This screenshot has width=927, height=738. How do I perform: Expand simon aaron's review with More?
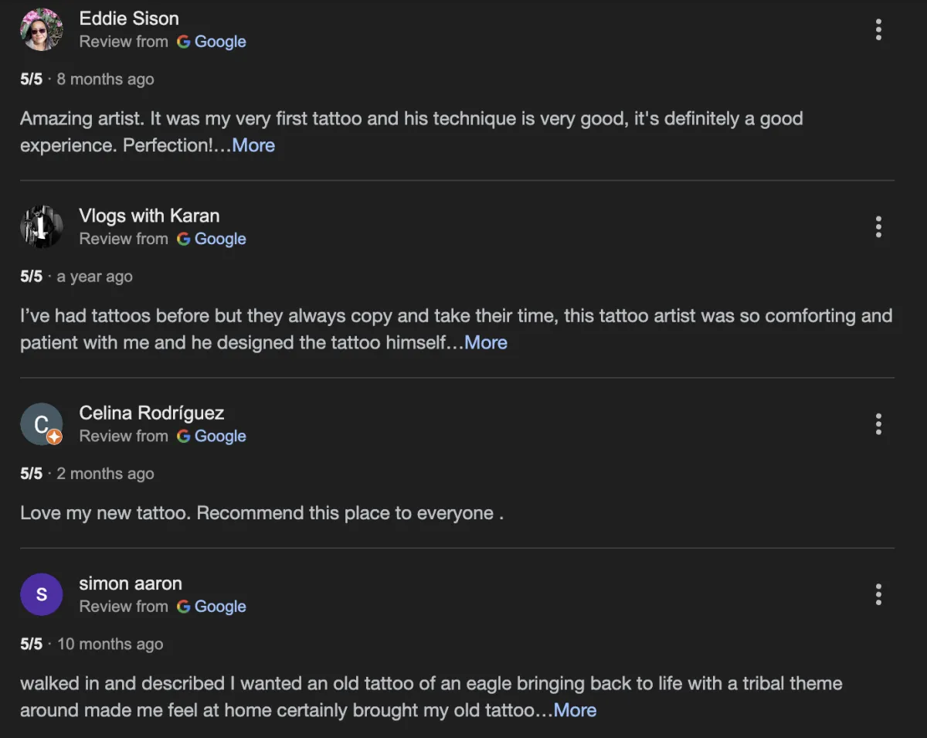click(575, 710)
